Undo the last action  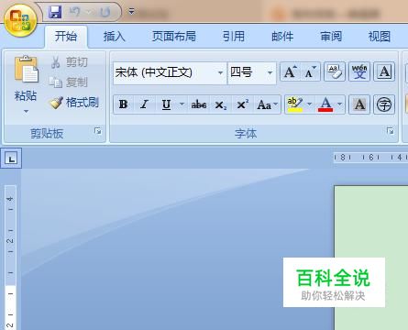point(75,12)
